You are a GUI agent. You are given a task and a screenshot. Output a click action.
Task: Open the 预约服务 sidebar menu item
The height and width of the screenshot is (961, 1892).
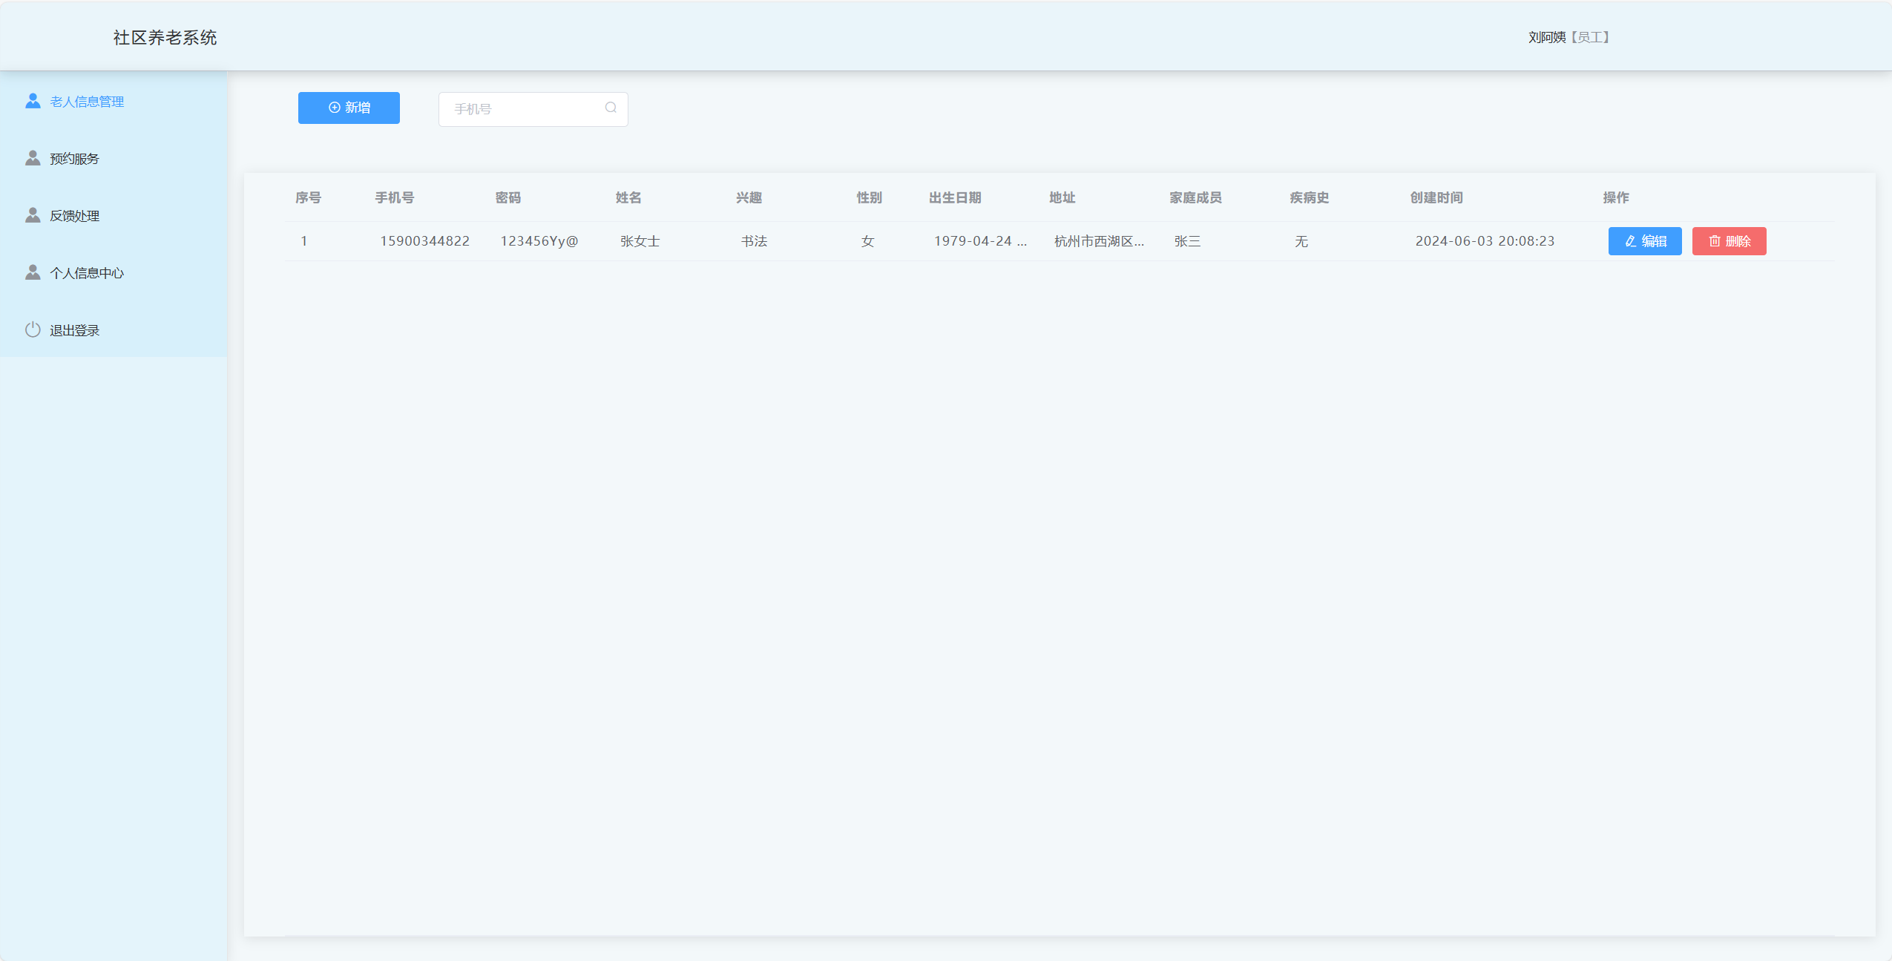[73, 157]
